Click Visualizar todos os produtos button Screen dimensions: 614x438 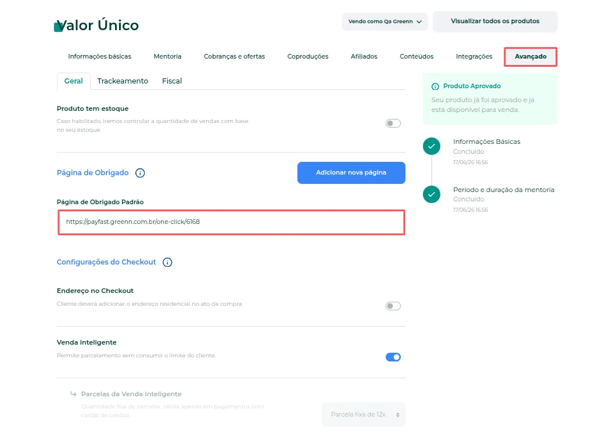[495, 21]
